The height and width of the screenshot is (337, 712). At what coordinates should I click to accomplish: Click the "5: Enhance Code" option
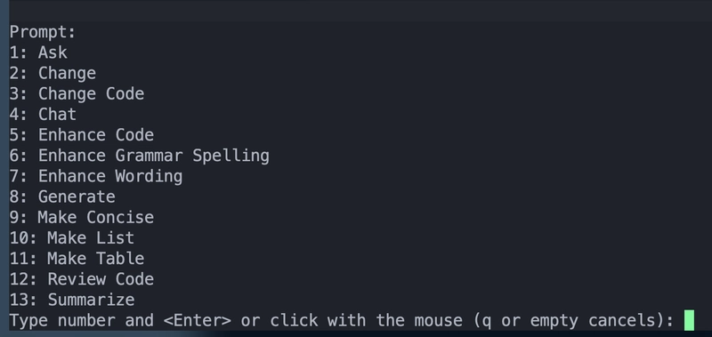click(x=82, y=135)
